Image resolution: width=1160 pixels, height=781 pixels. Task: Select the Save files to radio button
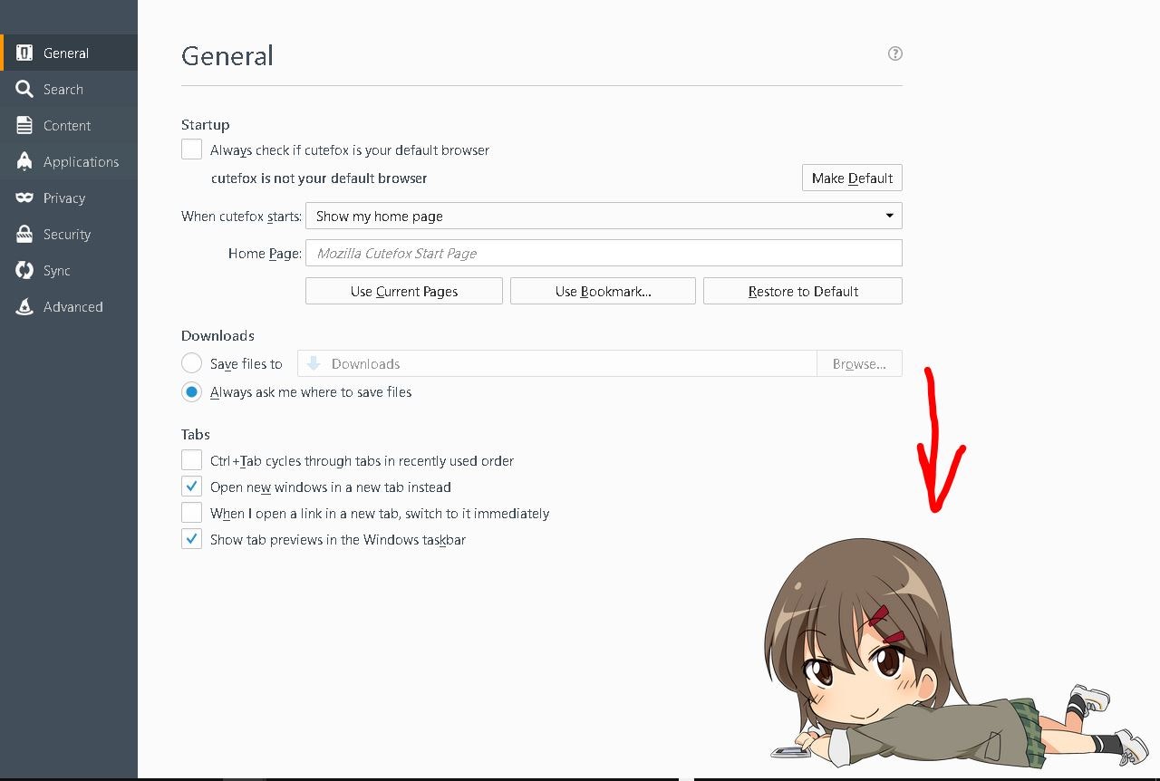coord(191,362)
